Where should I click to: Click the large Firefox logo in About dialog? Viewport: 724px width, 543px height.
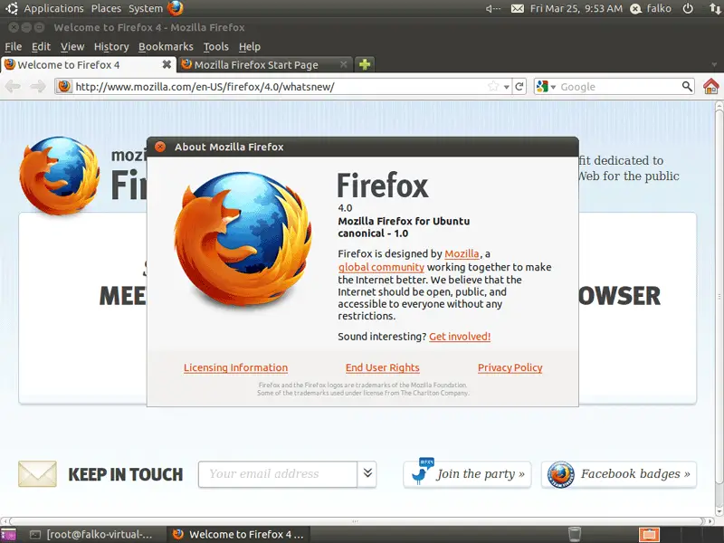(x=243, y=239)
